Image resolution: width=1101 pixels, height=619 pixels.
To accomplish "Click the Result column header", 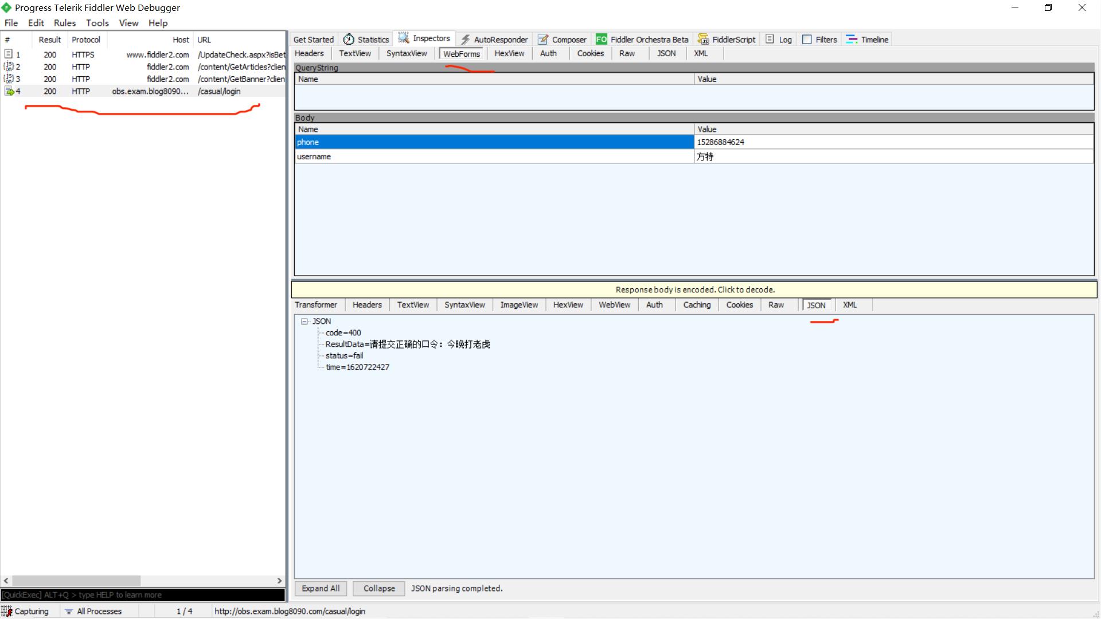I will [49, 40].
